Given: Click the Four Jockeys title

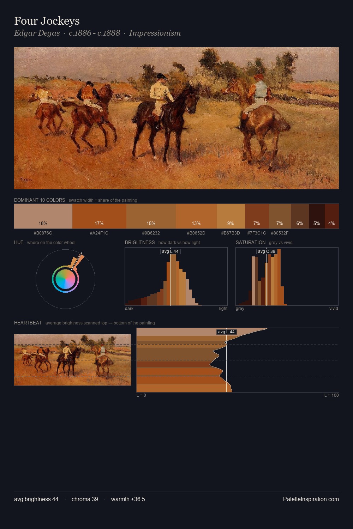Looking at the screenshot, I should [47, 21].
